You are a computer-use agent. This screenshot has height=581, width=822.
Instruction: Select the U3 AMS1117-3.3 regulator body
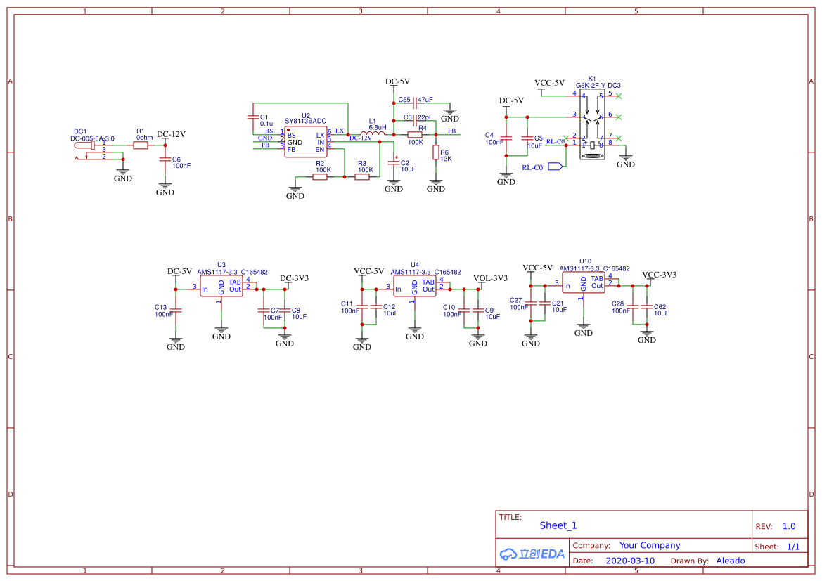(221, 286)
